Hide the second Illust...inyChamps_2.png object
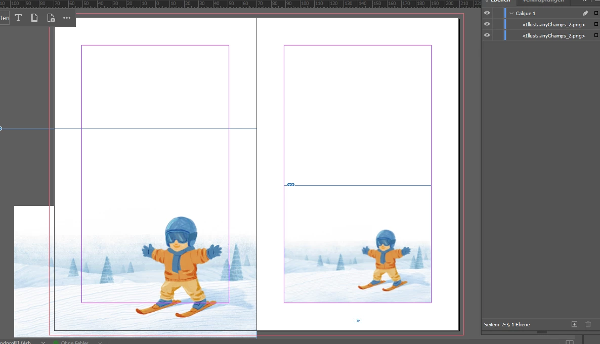The height and width of the screenshot is (344, 600). pyautogui.click(x=487, y=35)
